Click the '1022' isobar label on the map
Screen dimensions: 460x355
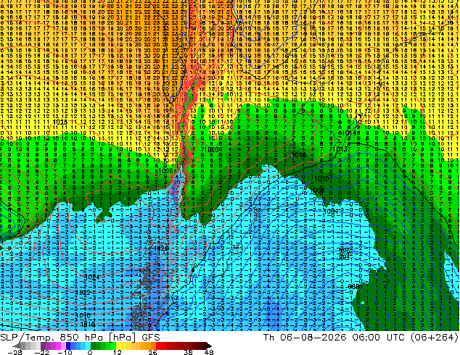pyautogui.click(x=83, y=292)
